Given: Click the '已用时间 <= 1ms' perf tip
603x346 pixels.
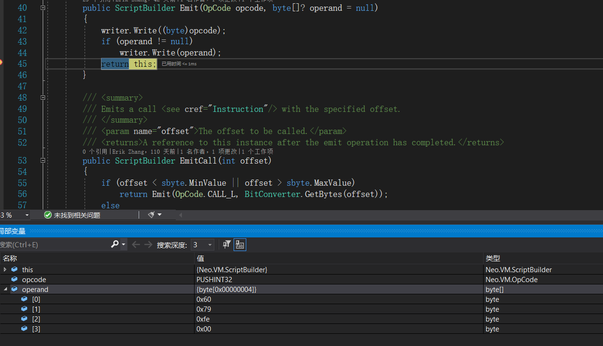Looking at the screenshot, I should (179, 64).
